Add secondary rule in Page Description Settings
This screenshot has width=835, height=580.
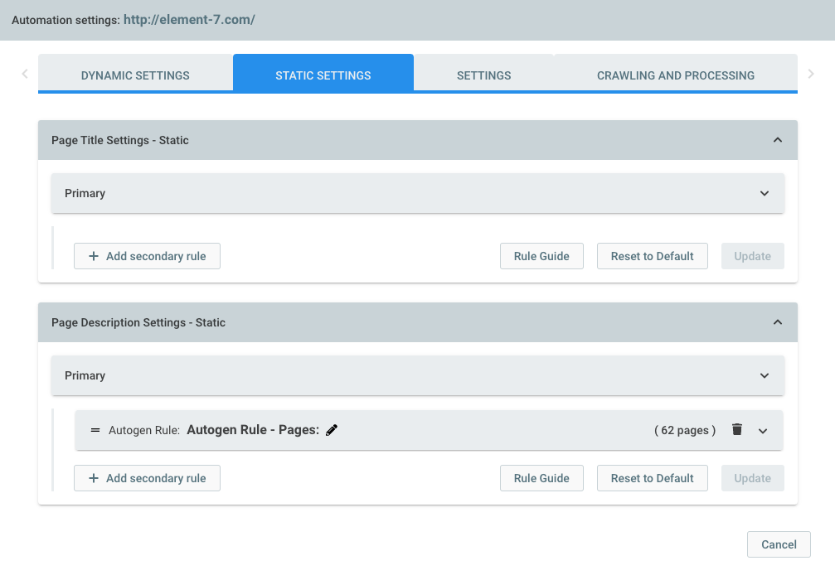pyautogui.click(x=147, y=478)
